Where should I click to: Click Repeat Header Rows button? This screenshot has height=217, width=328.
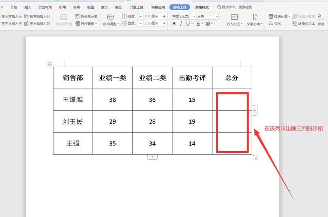click(x=304, y=17)
